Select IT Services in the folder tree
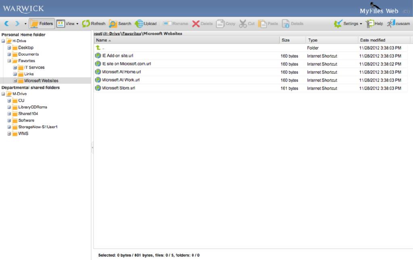Image resolution: width=413 pixels, height=260 pixels. coord(34,67)
